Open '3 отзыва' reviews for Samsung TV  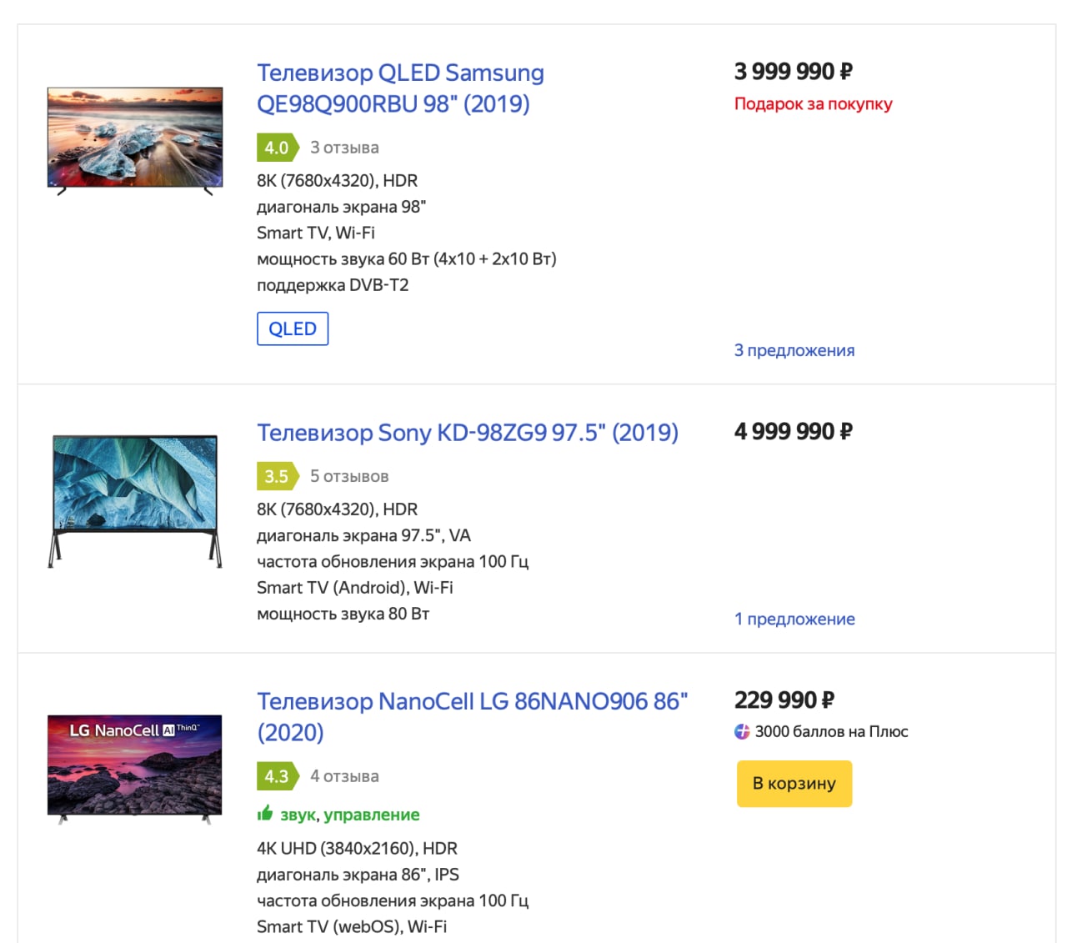[x=344, y=148]
